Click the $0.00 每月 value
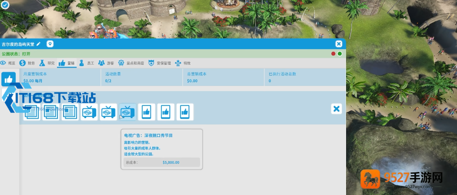The width and height of the screenshot is (457, 195). coord(33,81)
